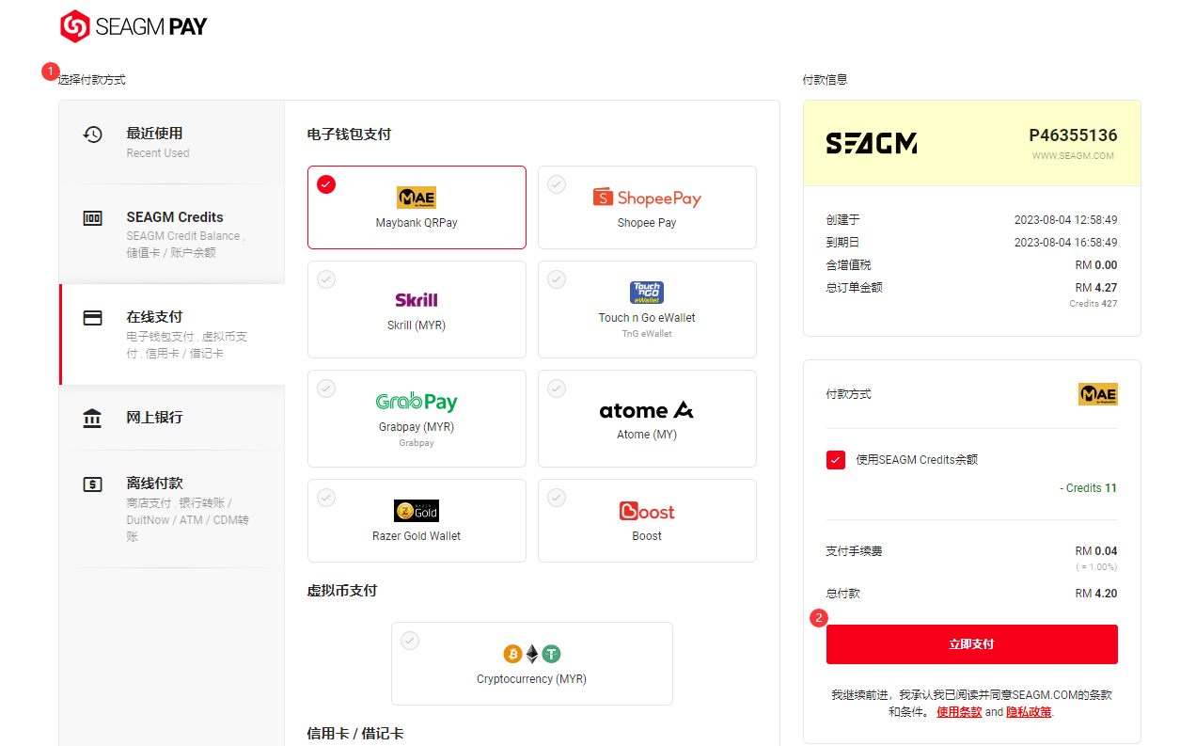Click the SEAGM Credits wallet icon
Image resolution: width=1180 pixels, height=746 pixels.
(92, 218)
